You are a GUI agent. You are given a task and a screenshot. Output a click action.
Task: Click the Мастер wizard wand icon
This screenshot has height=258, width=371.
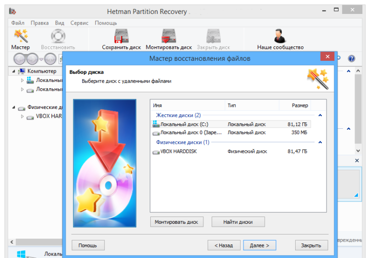point(20,37)
